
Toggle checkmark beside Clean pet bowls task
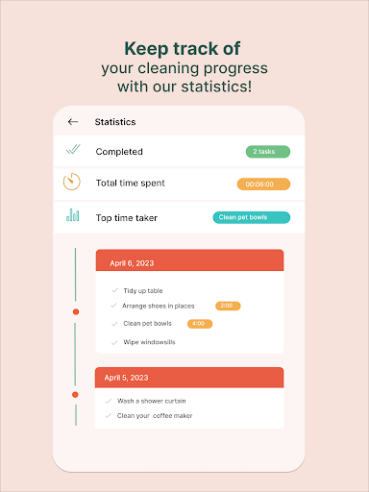pos(114,324)
